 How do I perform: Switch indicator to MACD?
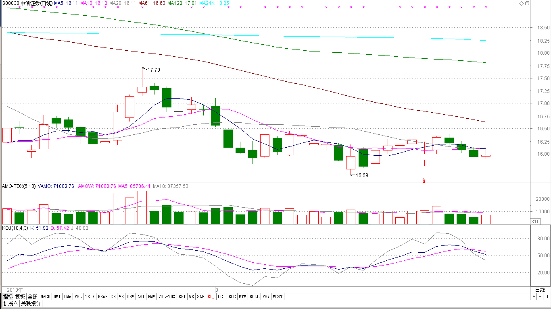pyautogui.click(x=45, y=297)
